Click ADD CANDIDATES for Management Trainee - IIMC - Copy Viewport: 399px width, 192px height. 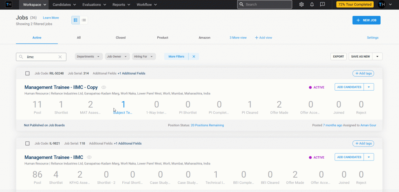click(x=349, y=87)
